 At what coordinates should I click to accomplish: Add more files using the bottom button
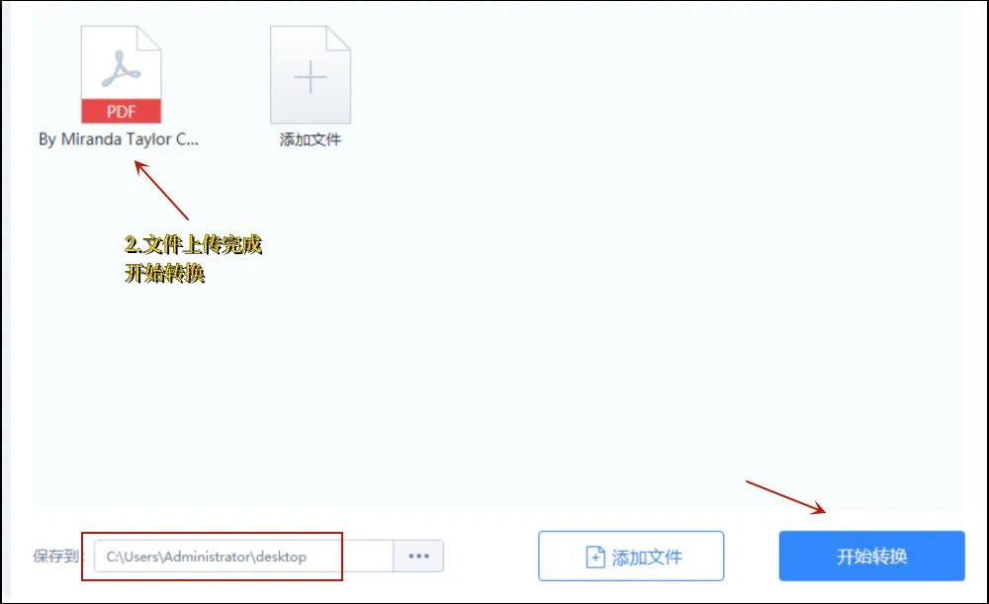630,555
